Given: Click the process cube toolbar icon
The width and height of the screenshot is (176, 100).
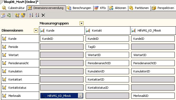Looking at the screenshot, I should click(3, 15).
